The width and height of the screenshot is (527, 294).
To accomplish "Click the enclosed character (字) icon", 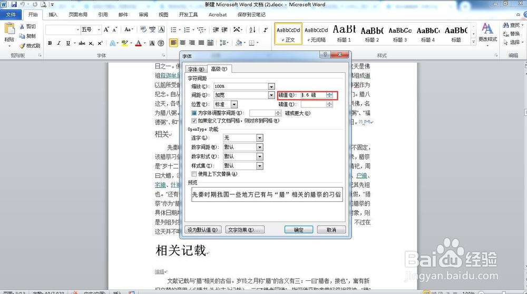I will point(161,43).
